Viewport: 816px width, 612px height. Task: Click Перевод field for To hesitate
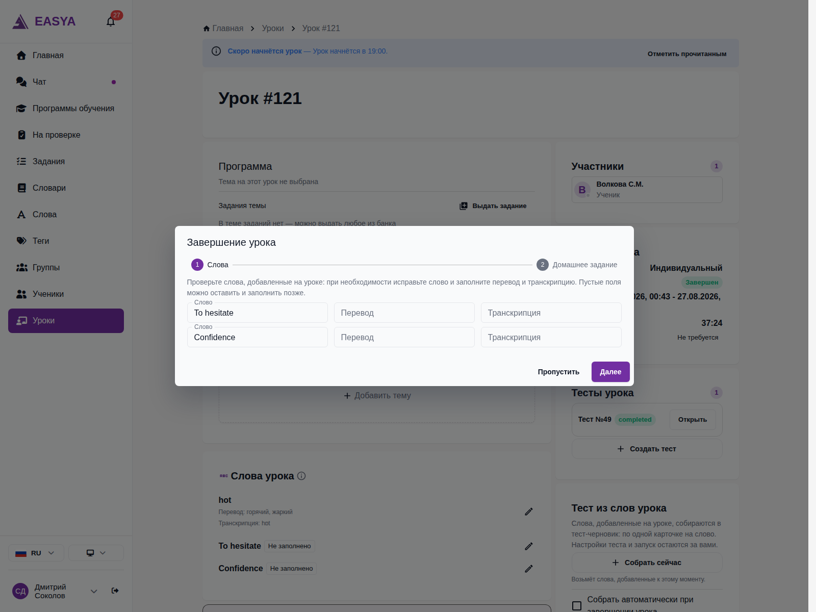[404, 313]
